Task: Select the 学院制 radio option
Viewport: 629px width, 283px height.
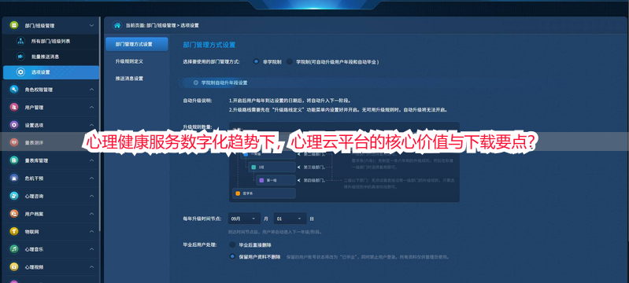Action: tap(290, 62)
